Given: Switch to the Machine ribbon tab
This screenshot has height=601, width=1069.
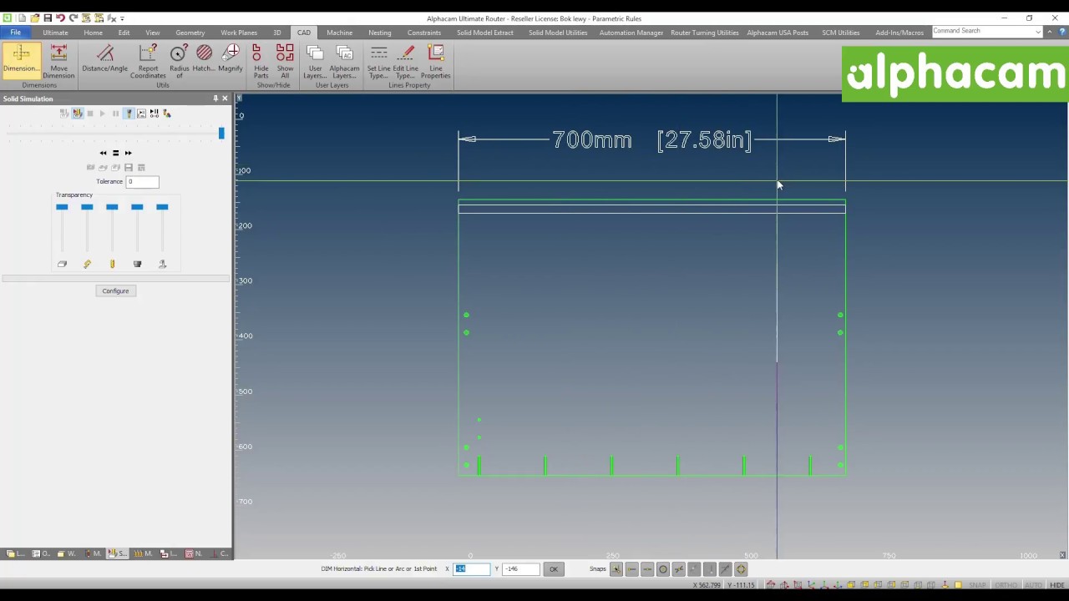Looking at the screenshot, I should coord(339,33).
